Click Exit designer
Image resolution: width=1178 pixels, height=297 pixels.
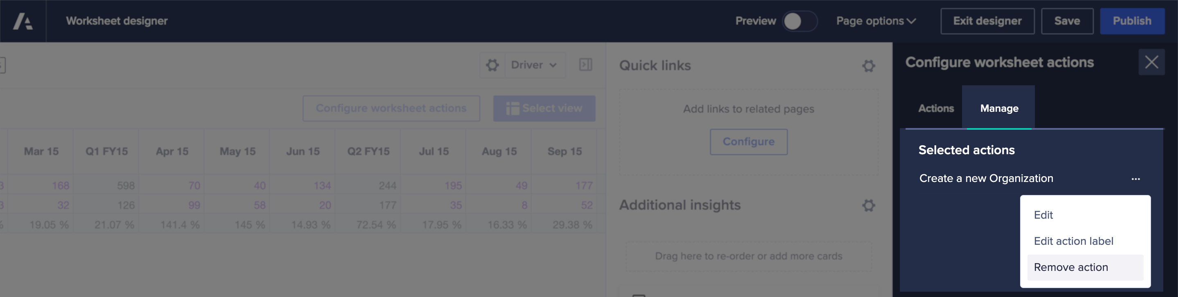[x=987, y=21]
